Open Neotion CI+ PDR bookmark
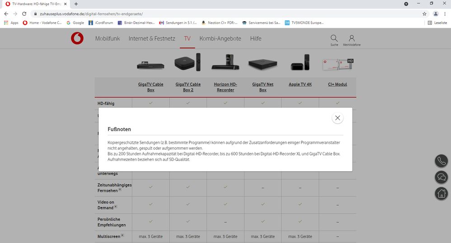Screen dimensions: 451x243 [220, 23]
